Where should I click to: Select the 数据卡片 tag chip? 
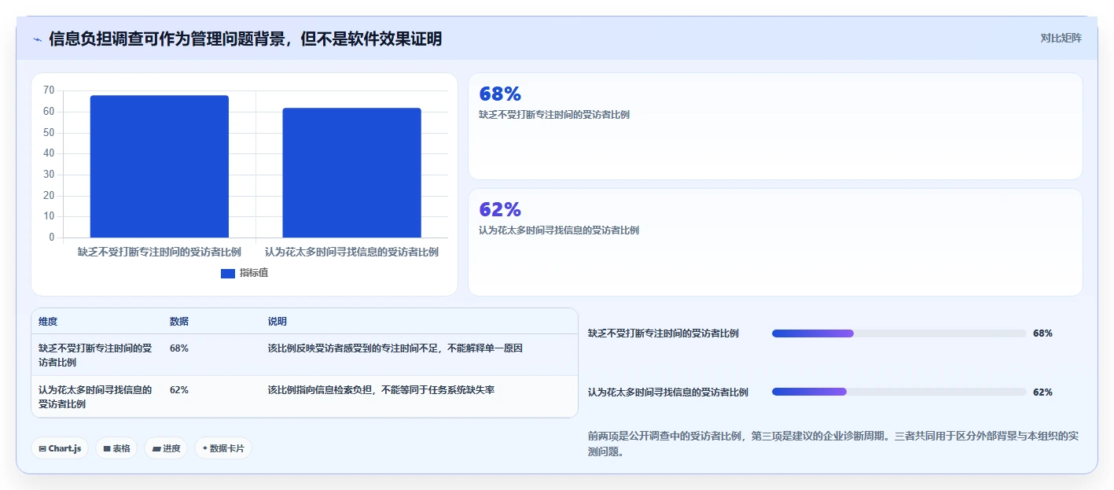point(223,448)
